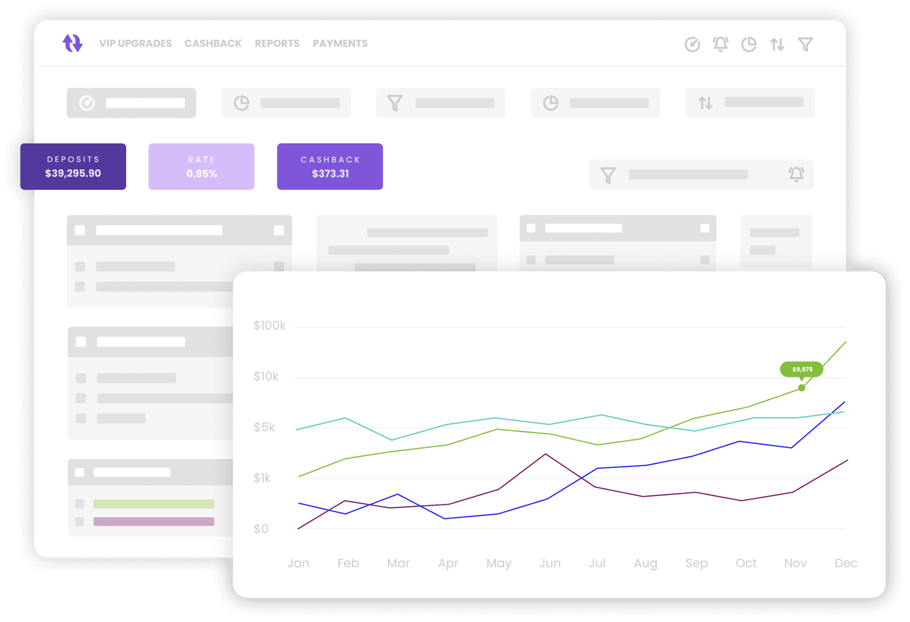Click the funnel icon in the search filter panel
The image size is (910, 622).
(x=609, y=175)
